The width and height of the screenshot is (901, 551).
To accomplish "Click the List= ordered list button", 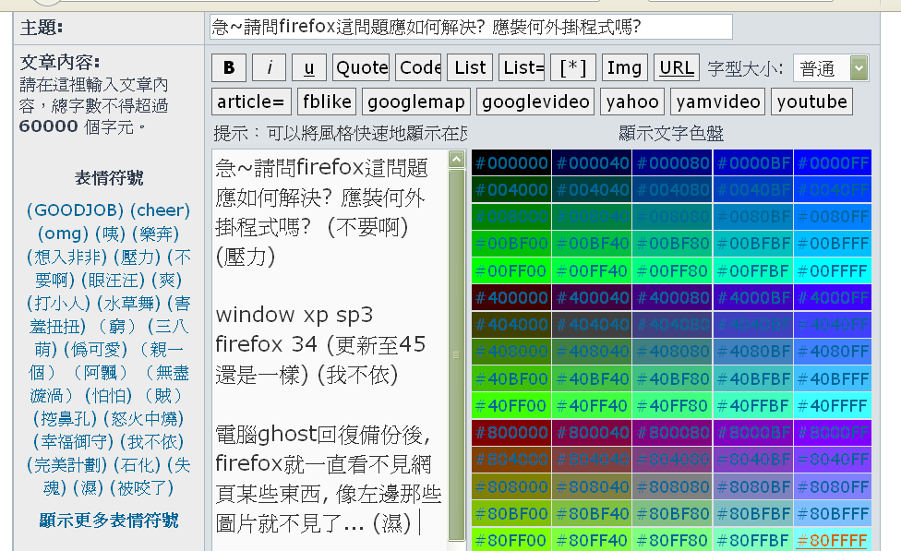I will pyautogui.click(x=522, y=67).
